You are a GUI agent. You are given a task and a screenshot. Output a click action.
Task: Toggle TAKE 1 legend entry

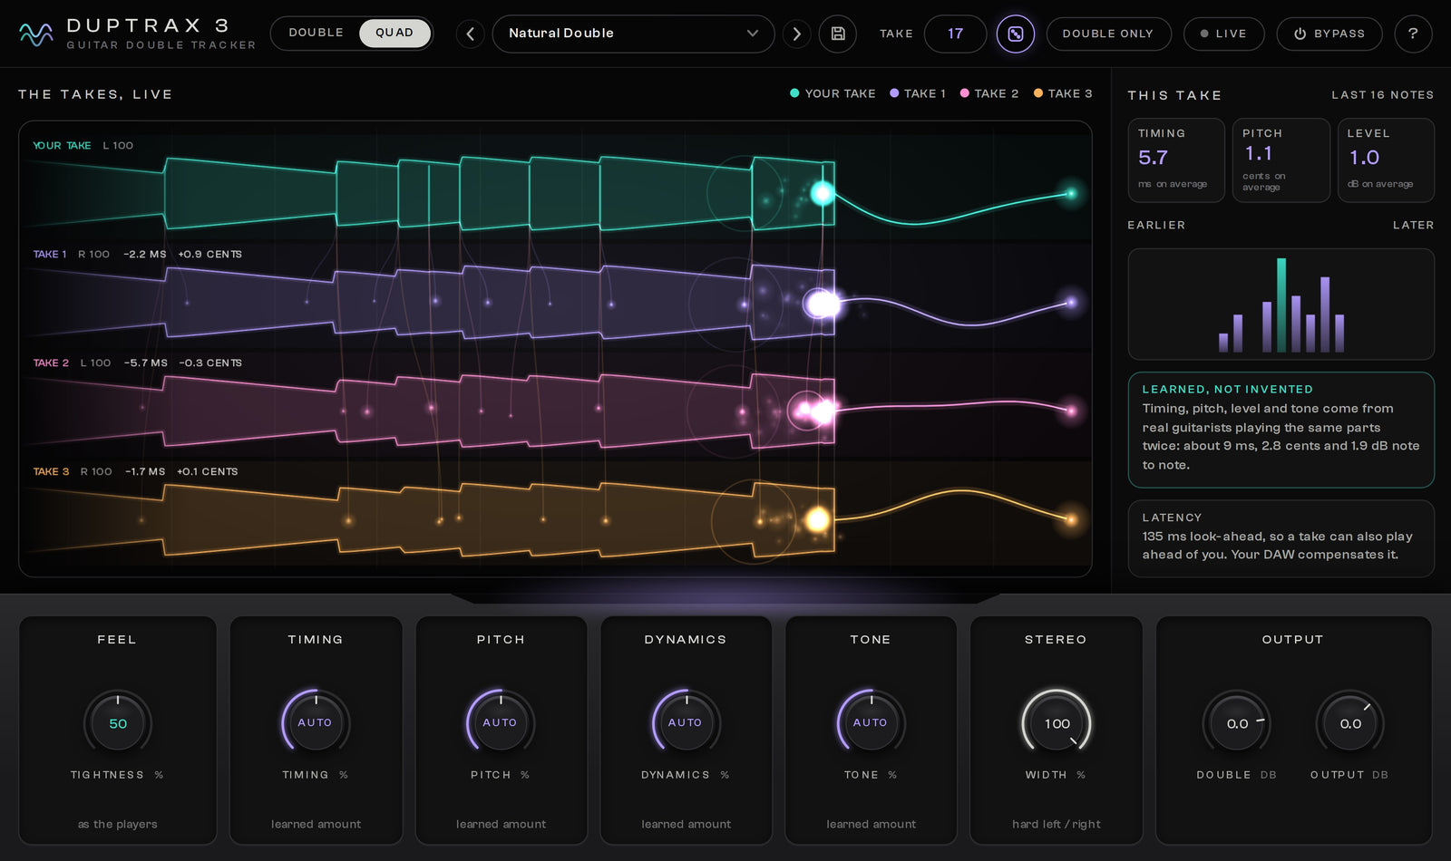[x=918, y=93]
